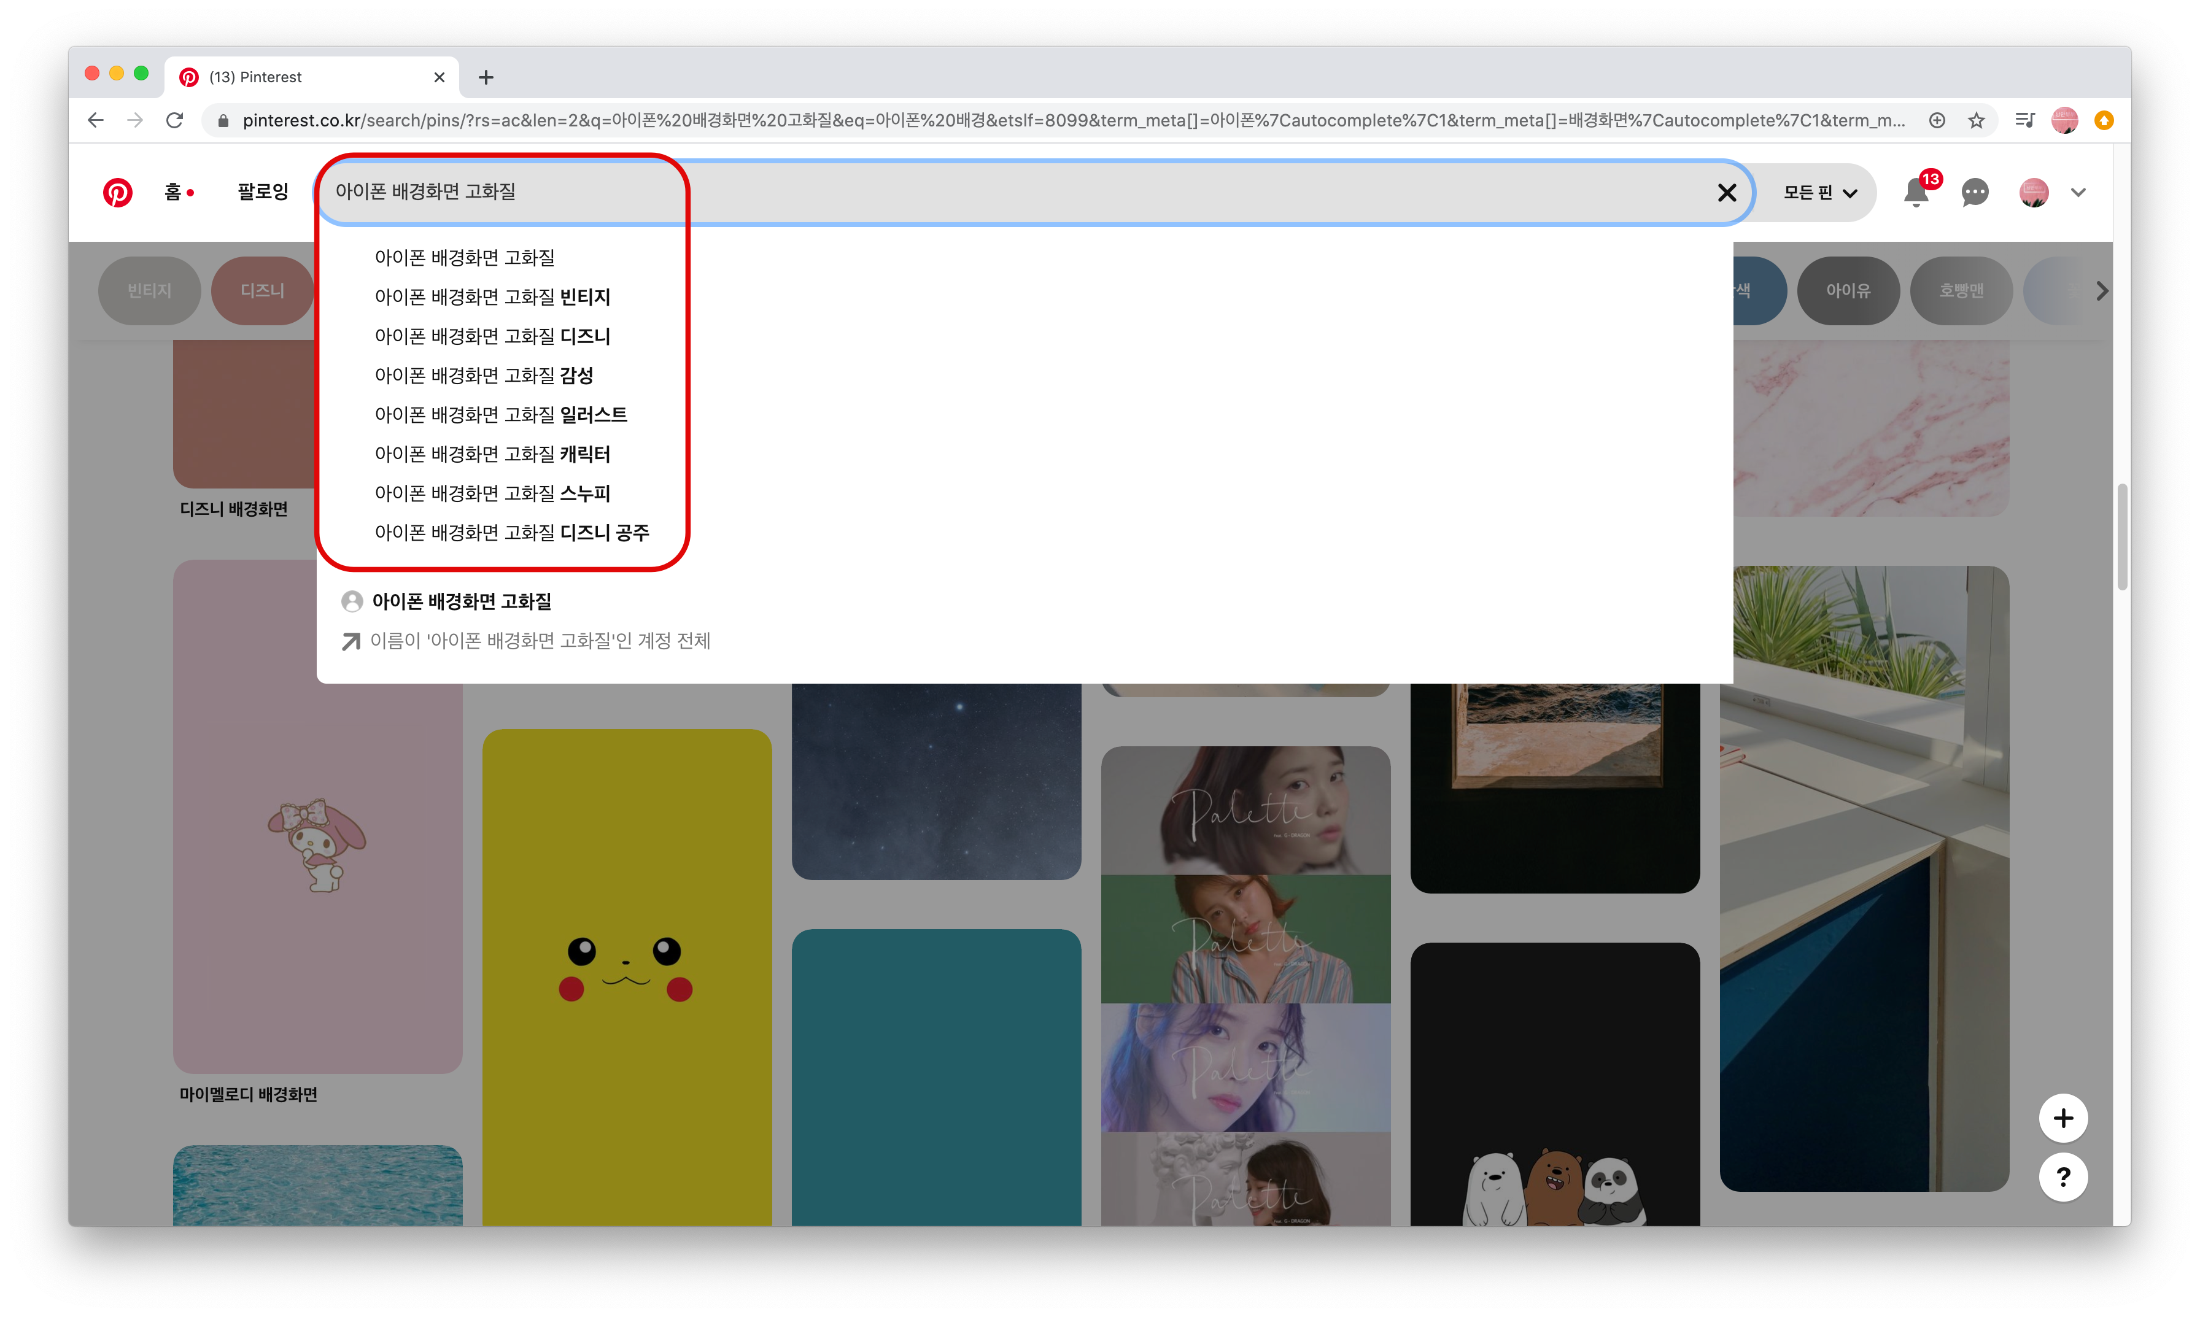The image size is (2200, 1317).
Task: Open the help question mark button
Action: (x=2062, y=1177)
